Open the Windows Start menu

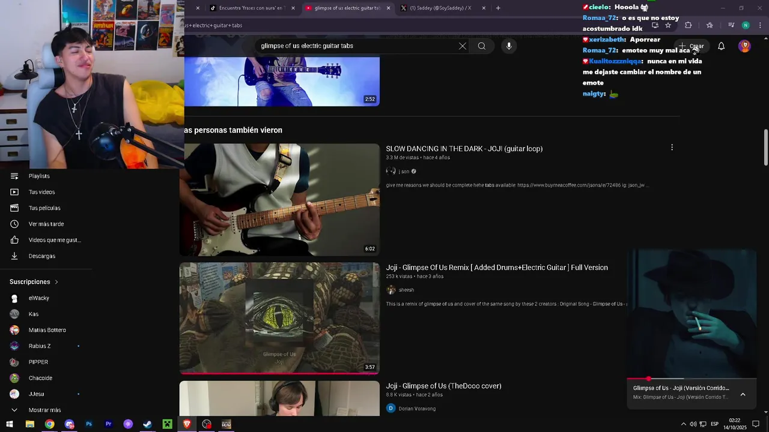(10, 424)
